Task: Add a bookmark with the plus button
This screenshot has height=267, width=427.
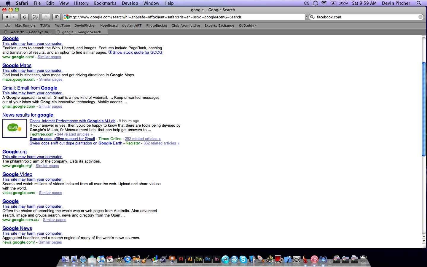Action: point(46,17)
